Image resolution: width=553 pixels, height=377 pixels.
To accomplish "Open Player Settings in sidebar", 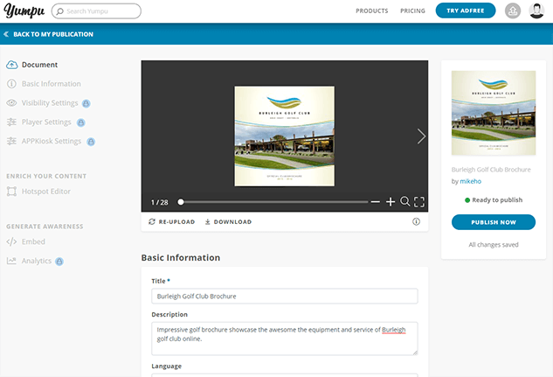I will pos(45,122).
